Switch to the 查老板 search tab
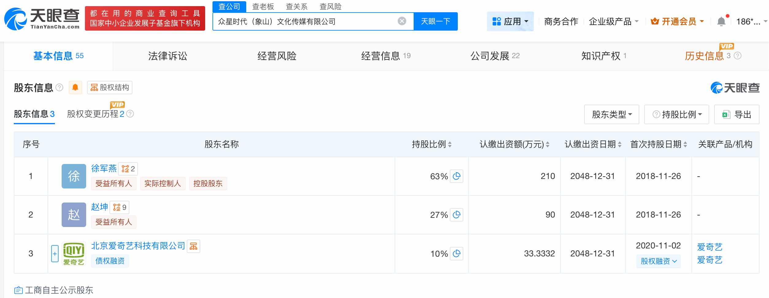Image resolution: width=769 pixels, height=298 pixels. (x=263, y=6)
